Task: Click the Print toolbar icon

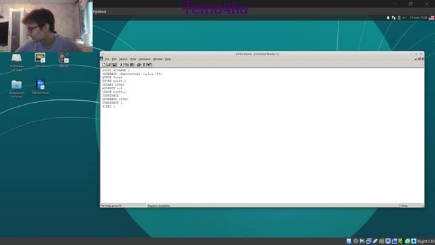Action: coord(139,65)
